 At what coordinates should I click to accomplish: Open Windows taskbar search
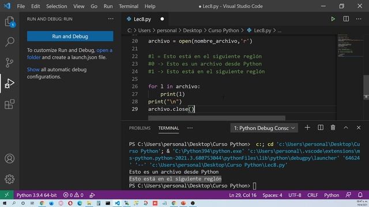pos(14,203)
